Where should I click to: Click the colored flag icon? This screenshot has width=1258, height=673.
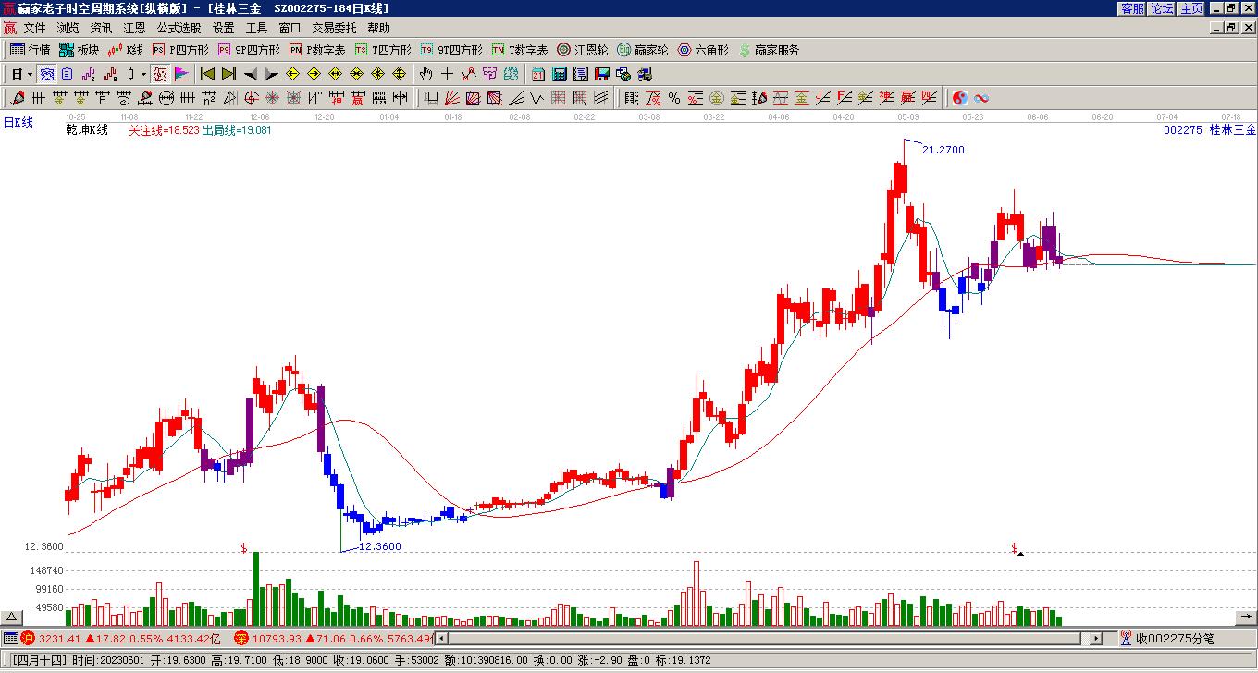(x=181, y=74)
